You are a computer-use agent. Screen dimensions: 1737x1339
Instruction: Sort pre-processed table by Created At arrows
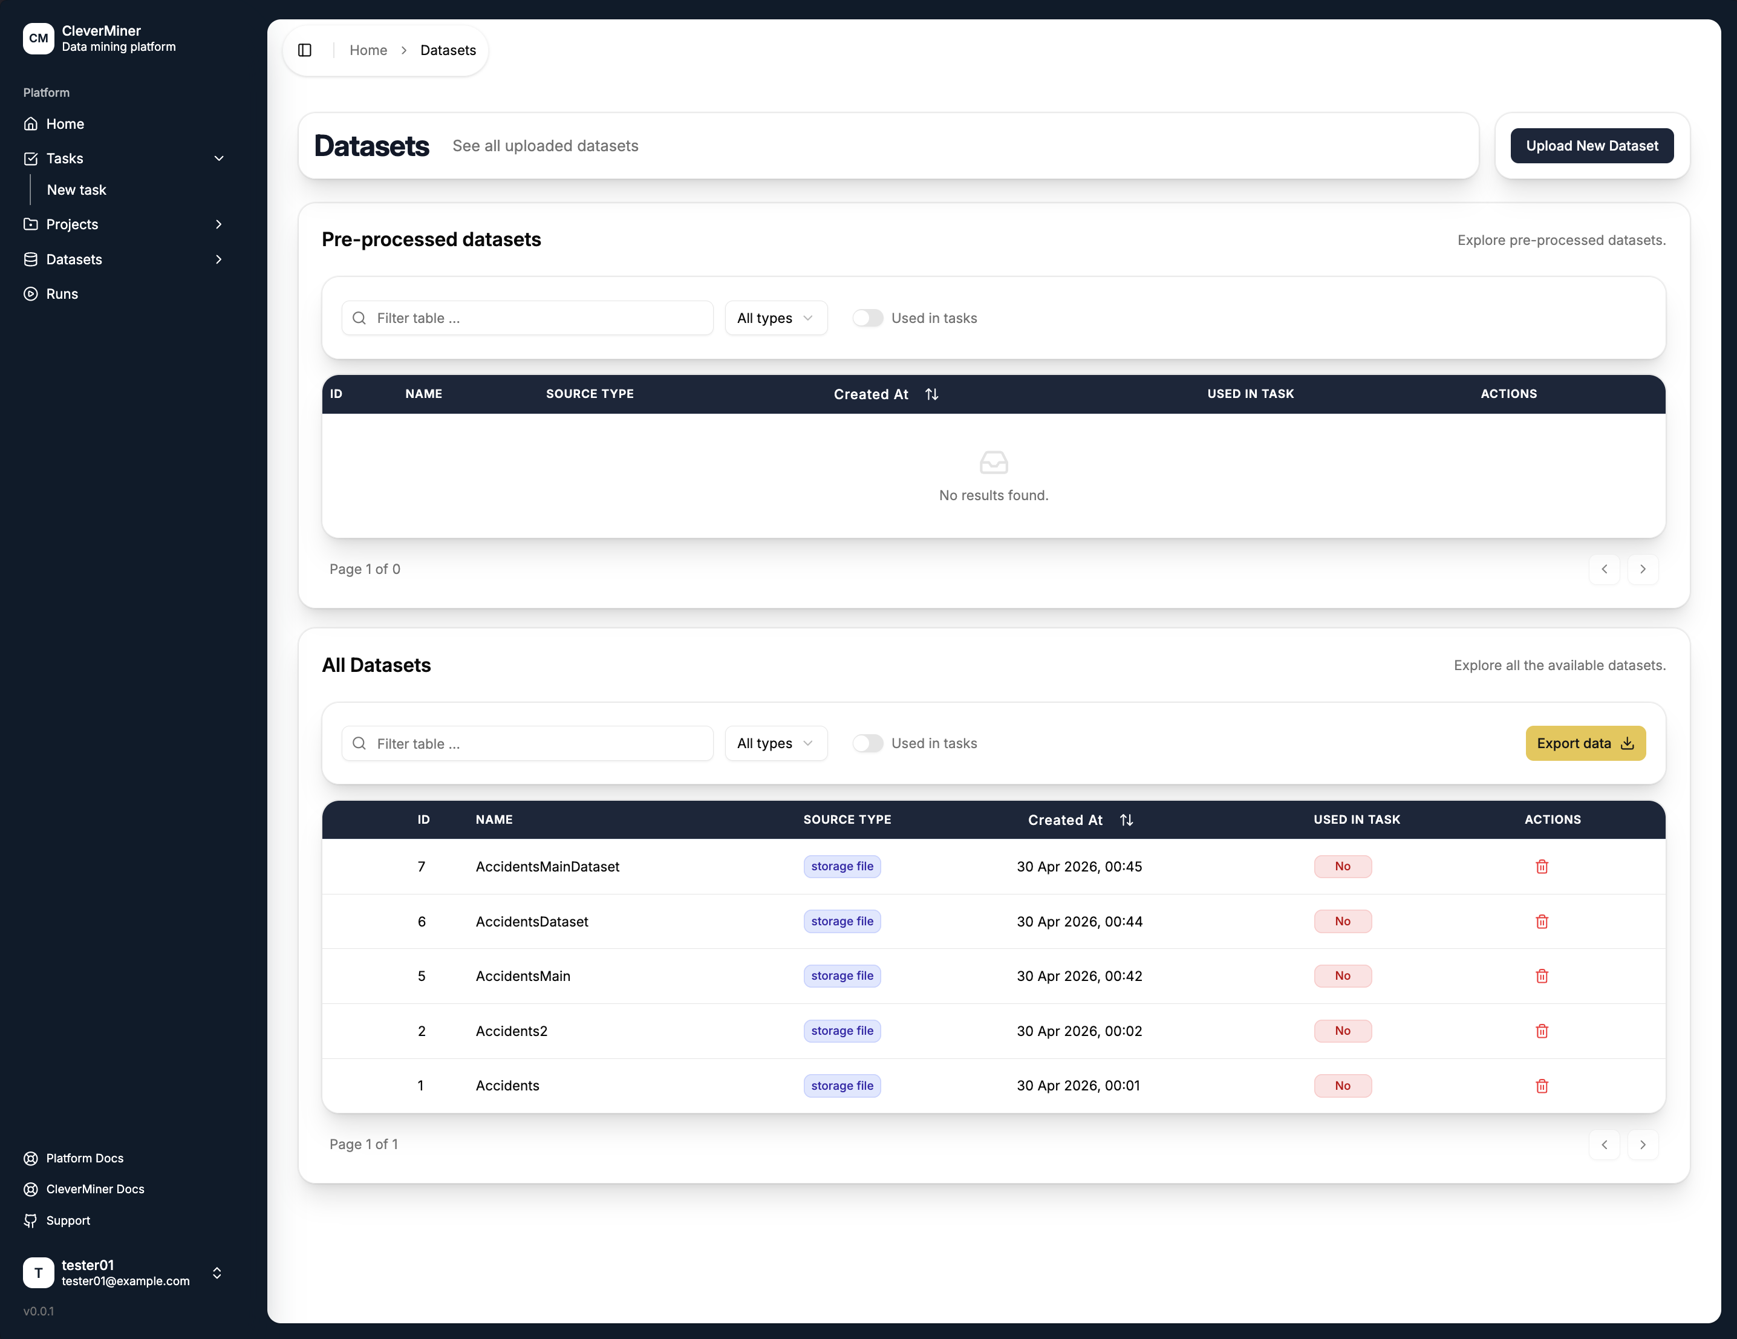coord(932,394)
